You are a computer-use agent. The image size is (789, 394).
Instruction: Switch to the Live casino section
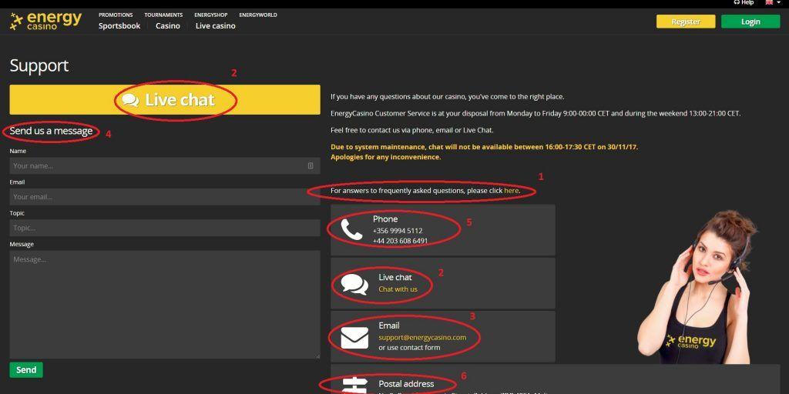[216, 26]
